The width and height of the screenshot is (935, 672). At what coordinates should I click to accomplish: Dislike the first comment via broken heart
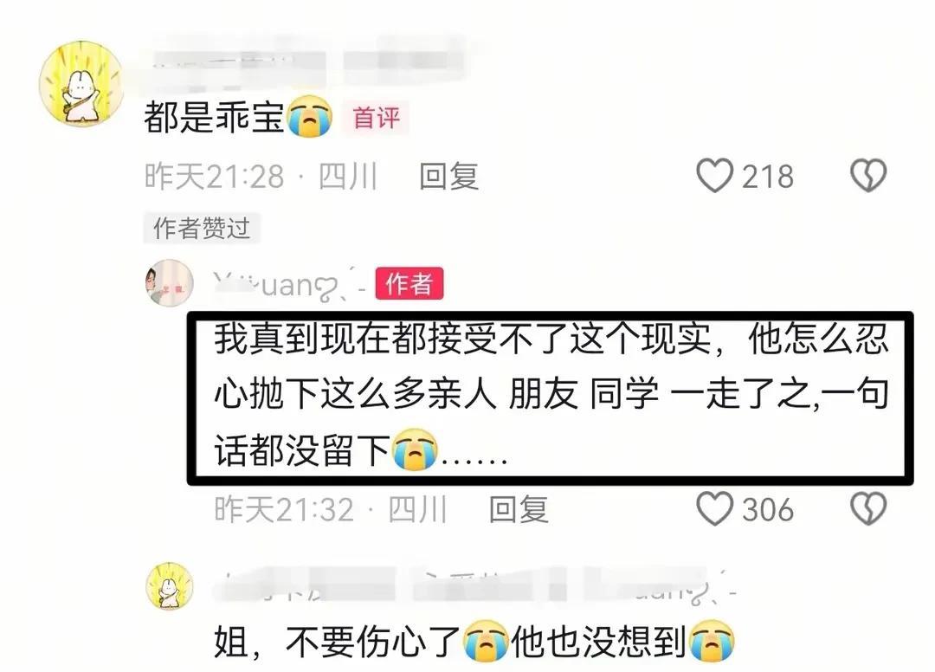tap(867, 176)
